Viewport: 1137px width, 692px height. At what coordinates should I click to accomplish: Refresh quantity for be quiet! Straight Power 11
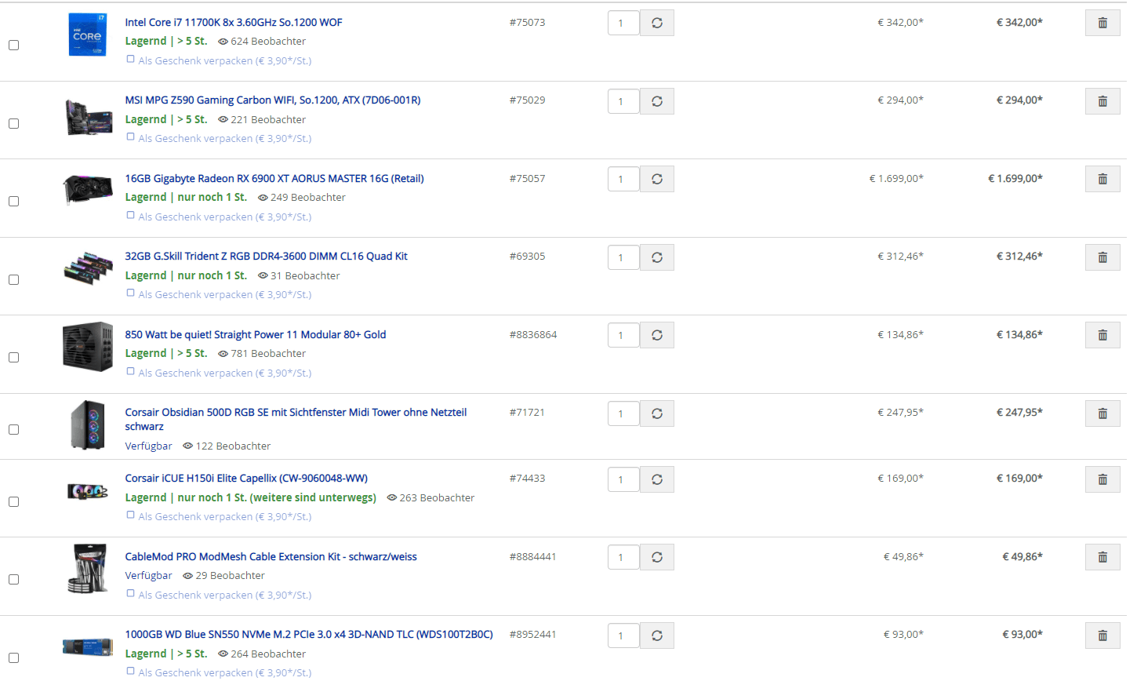(x=657, y=335)
